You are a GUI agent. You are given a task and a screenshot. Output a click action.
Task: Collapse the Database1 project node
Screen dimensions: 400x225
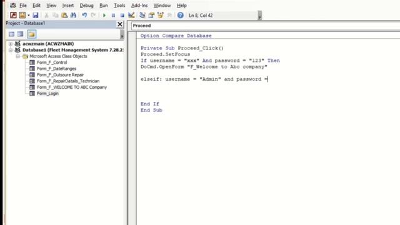(11, 50)
